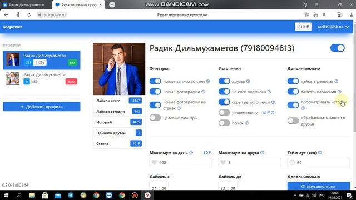Toggle лайкать вложения switch
This screenshot has height=200, width=356.
pos(293,92)
